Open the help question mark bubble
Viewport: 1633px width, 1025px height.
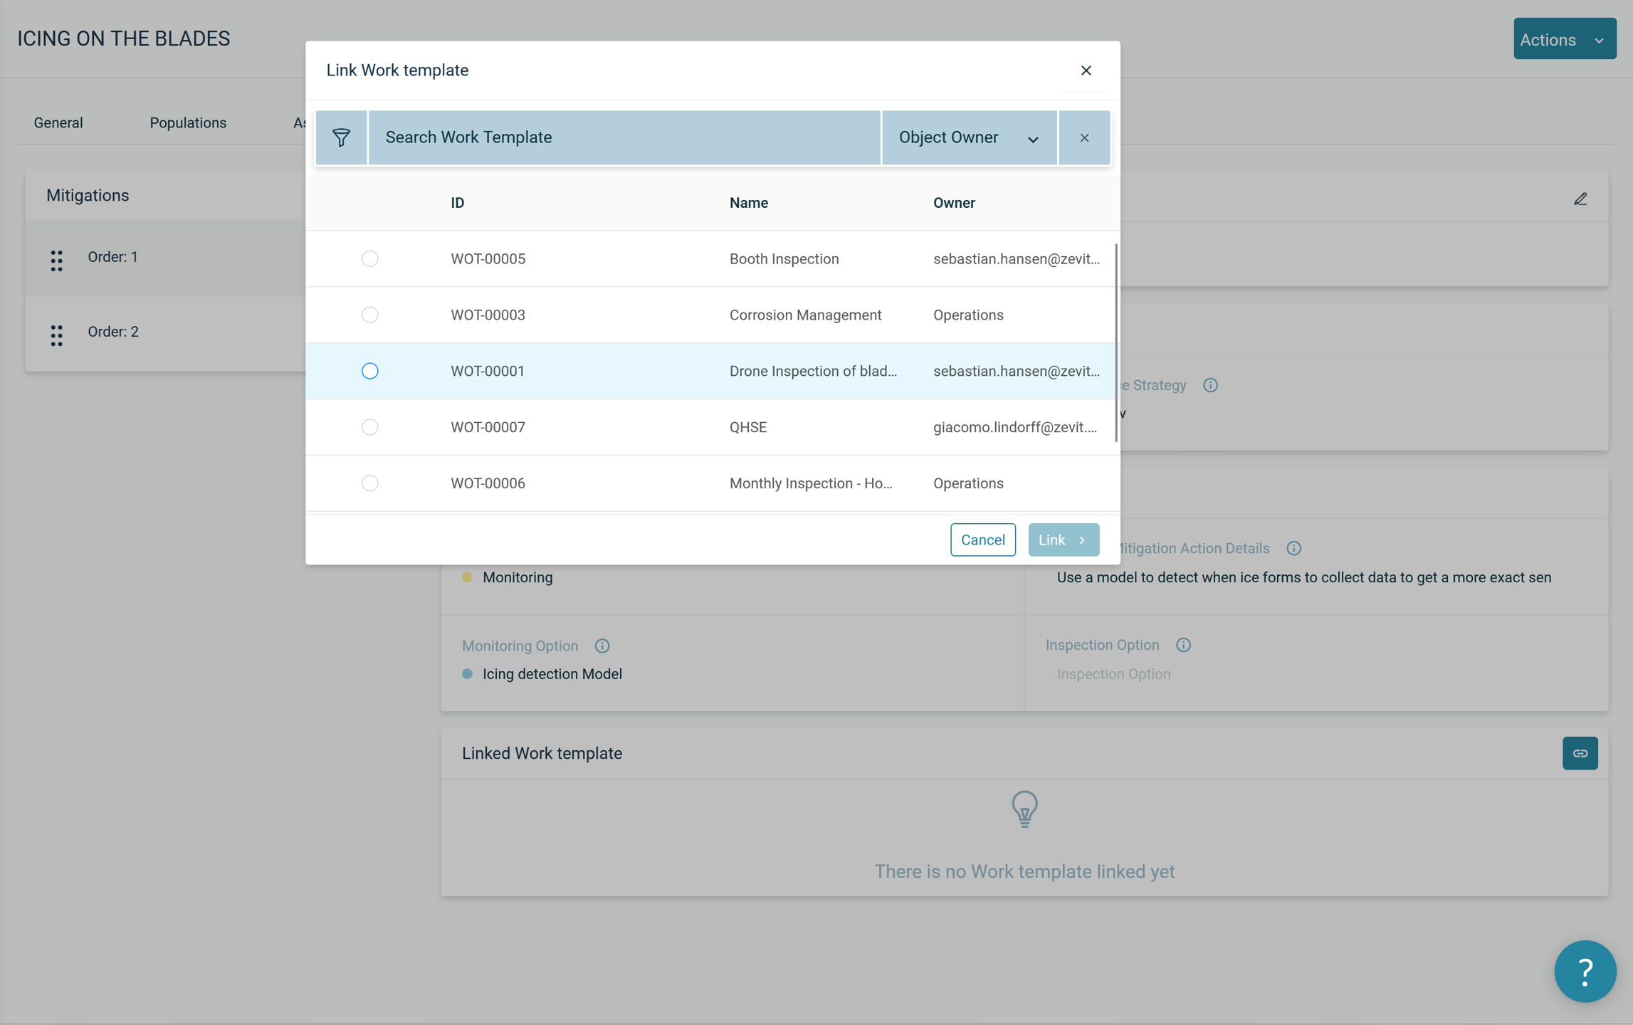(1585, 971)
